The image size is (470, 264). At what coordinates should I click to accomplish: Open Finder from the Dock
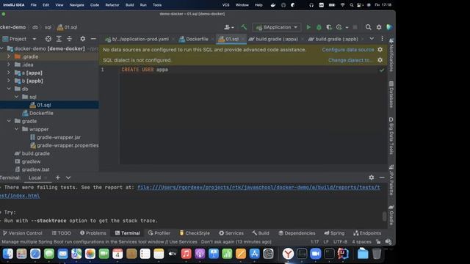[8, 254]
